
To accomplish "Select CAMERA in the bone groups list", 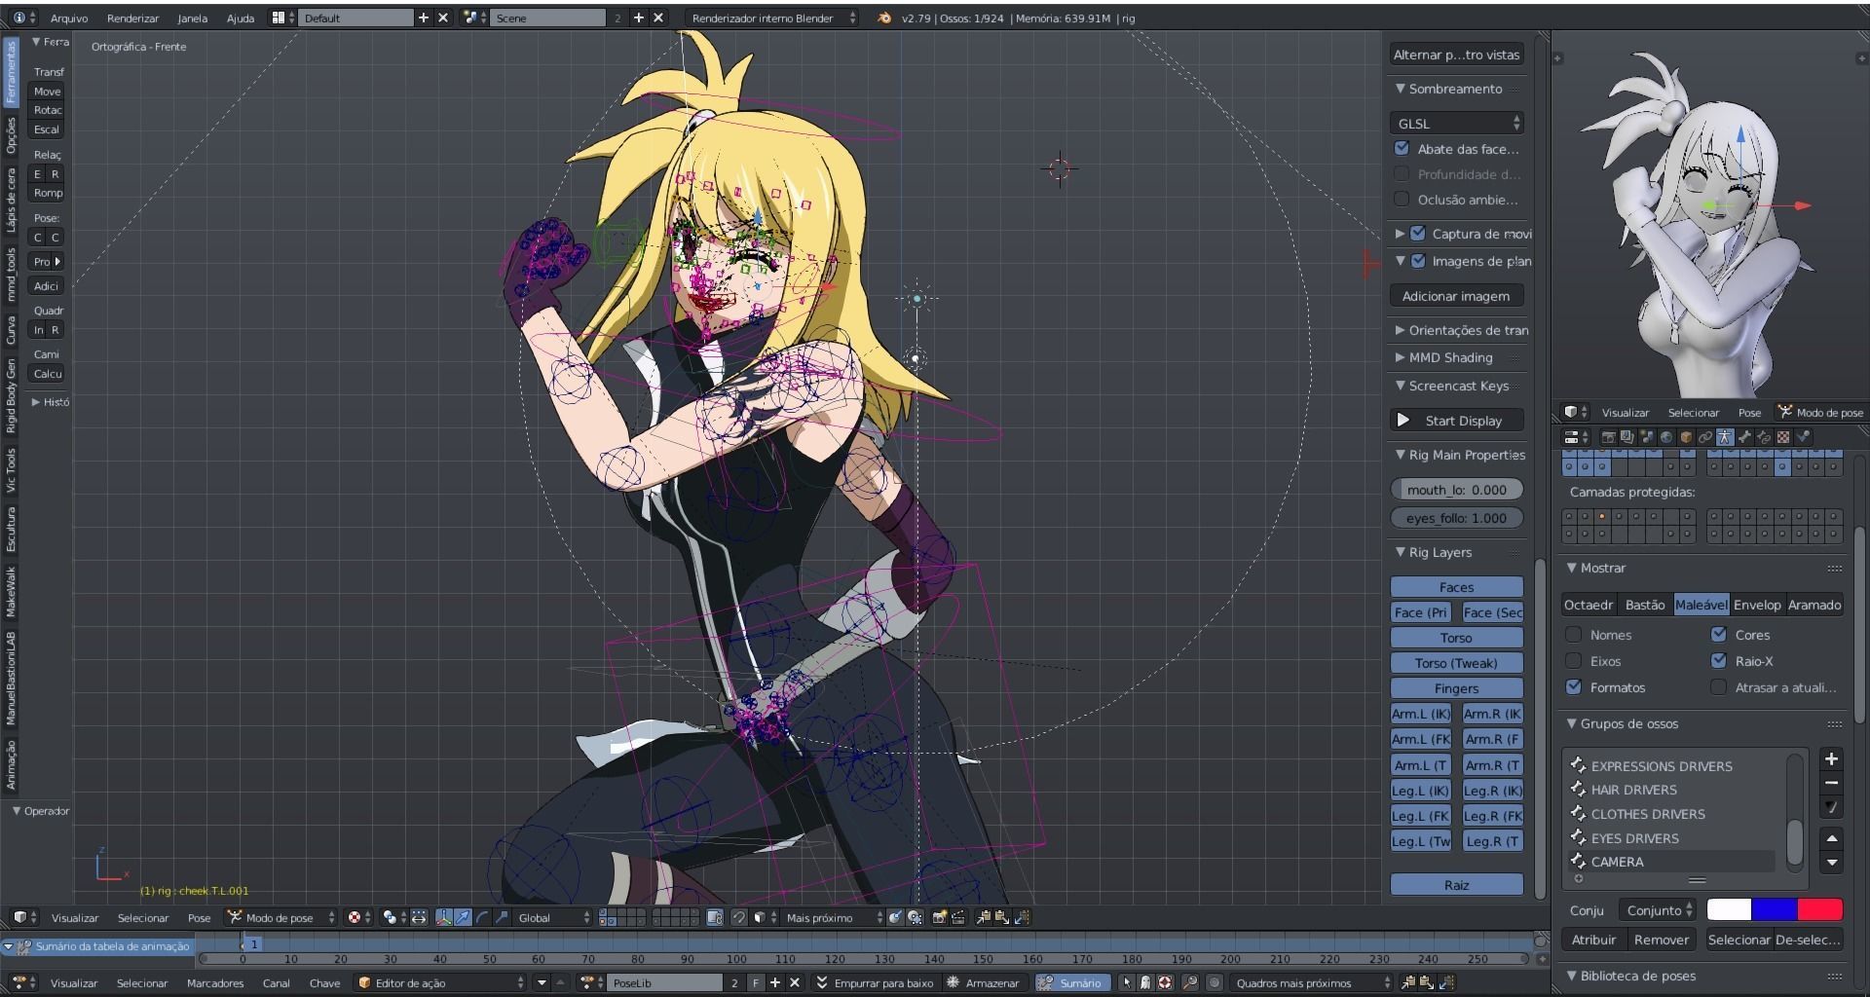I will tap(1671, 862).
